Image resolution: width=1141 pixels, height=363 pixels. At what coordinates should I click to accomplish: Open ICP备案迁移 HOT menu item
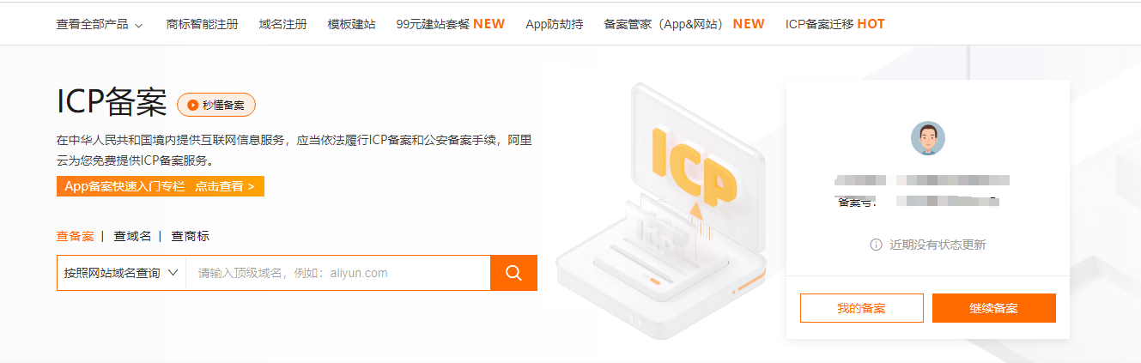(x=835, y=24)
